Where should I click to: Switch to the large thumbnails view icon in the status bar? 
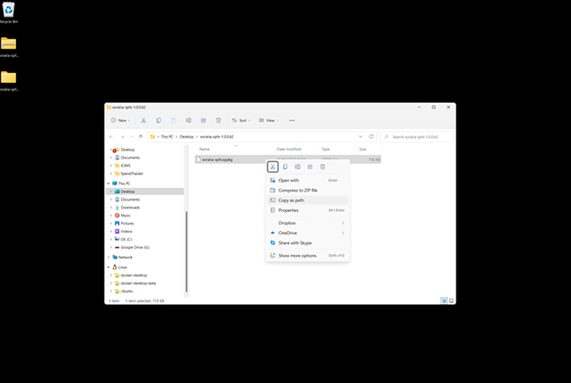[451, 301]
